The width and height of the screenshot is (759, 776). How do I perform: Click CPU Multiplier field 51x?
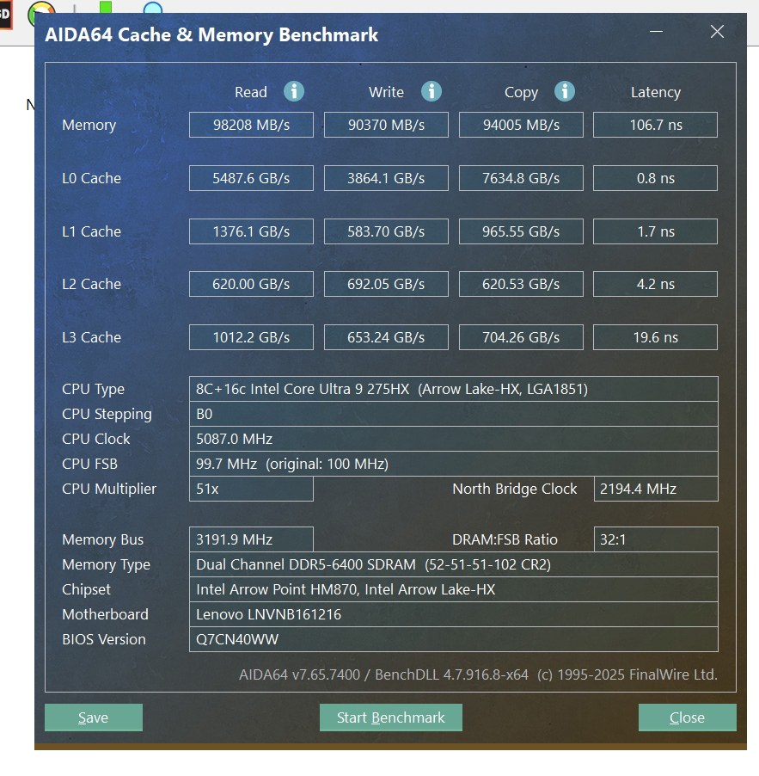tap(251, 489)
